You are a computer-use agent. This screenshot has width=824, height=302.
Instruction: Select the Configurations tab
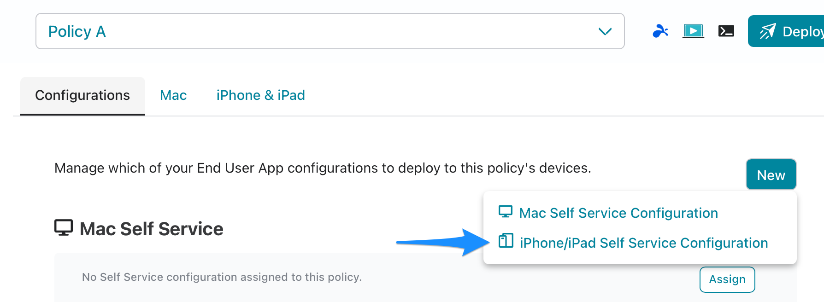pyautogui.click(x=82, y=96)
